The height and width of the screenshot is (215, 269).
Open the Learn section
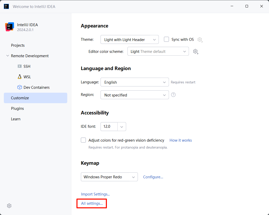(x=16, y=119)
